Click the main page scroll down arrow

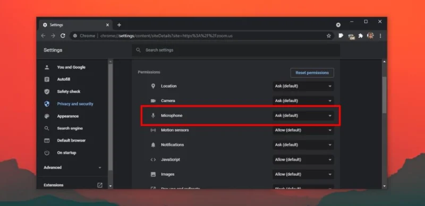coord(384,186)
